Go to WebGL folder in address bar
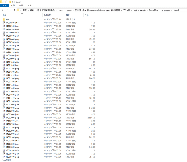187x162 pixels. pos(127,10)
